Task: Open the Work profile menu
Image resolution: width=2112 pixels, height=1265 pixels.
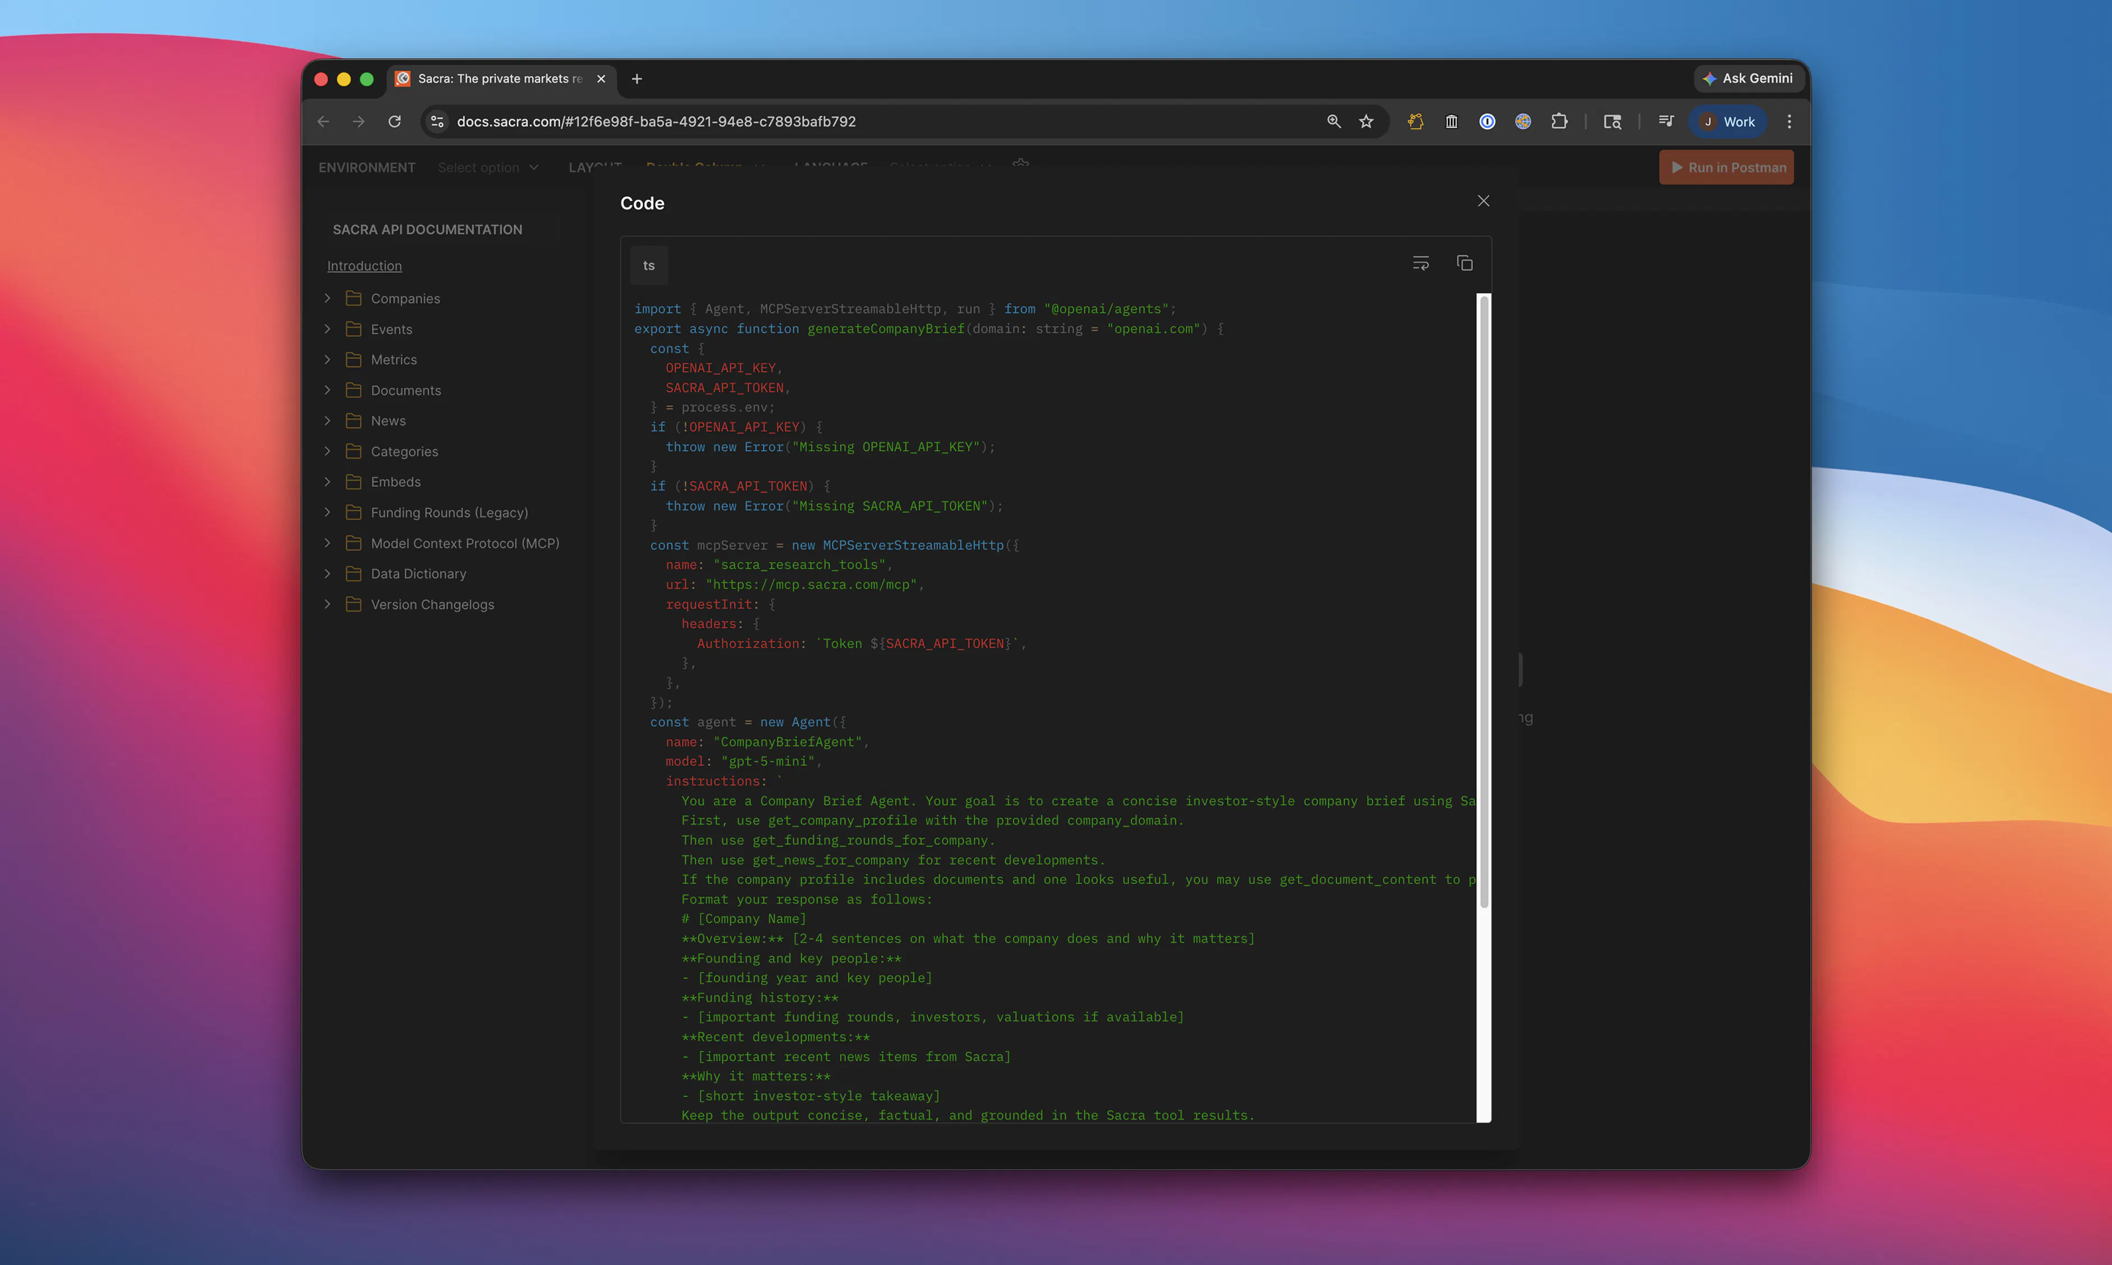Action: 1727,122
